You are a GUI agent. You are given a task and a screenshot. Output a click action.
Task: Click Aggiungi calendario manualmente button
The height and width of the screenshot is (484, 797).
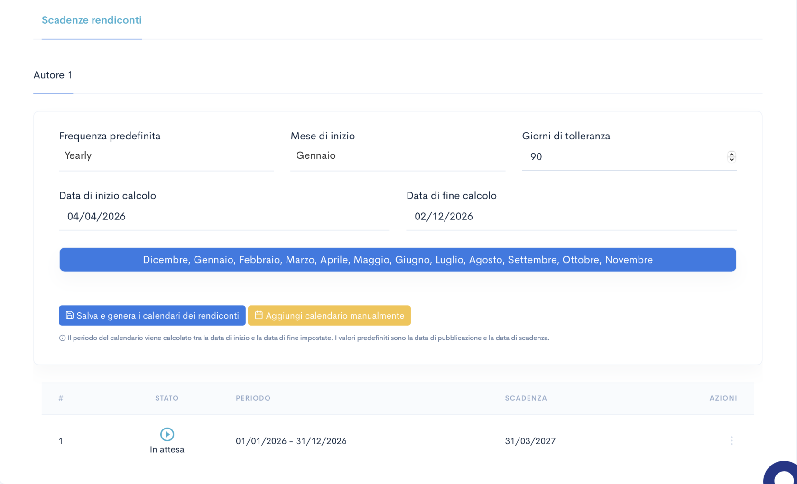(x=329, y=316)
